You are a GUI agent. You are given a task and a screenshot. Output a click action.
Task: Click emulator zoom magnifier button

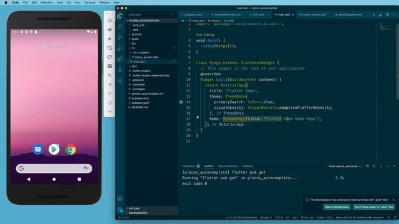pos(110,75)
